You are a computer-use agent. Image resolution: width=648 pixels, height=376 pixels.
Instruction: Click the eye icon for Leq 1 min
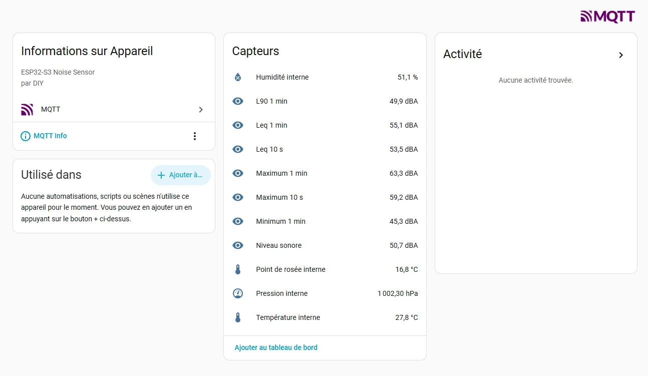click(238, 125)
